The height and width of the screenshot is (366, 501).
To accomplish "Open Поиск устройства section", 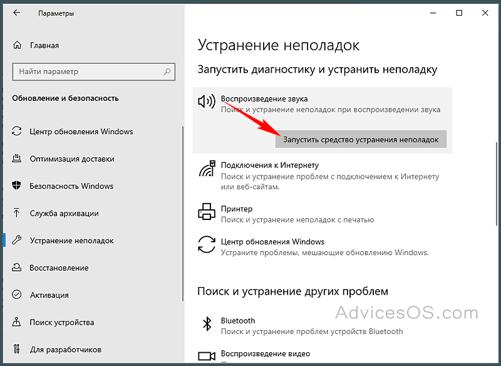I will point(61,322).
